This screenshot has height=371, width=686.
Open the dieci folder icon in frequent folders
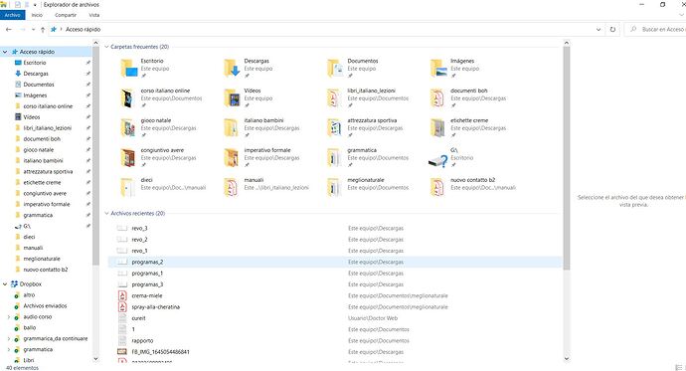tap(127, 187)
